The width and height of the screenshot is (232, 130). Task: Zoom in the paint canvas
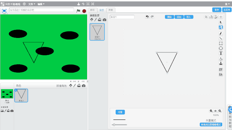220,111
